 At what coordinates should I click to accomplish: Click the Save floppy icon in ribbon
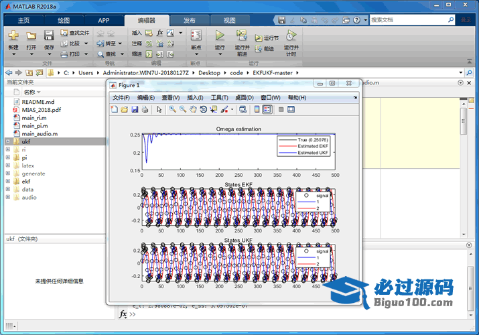click(49, 35)
